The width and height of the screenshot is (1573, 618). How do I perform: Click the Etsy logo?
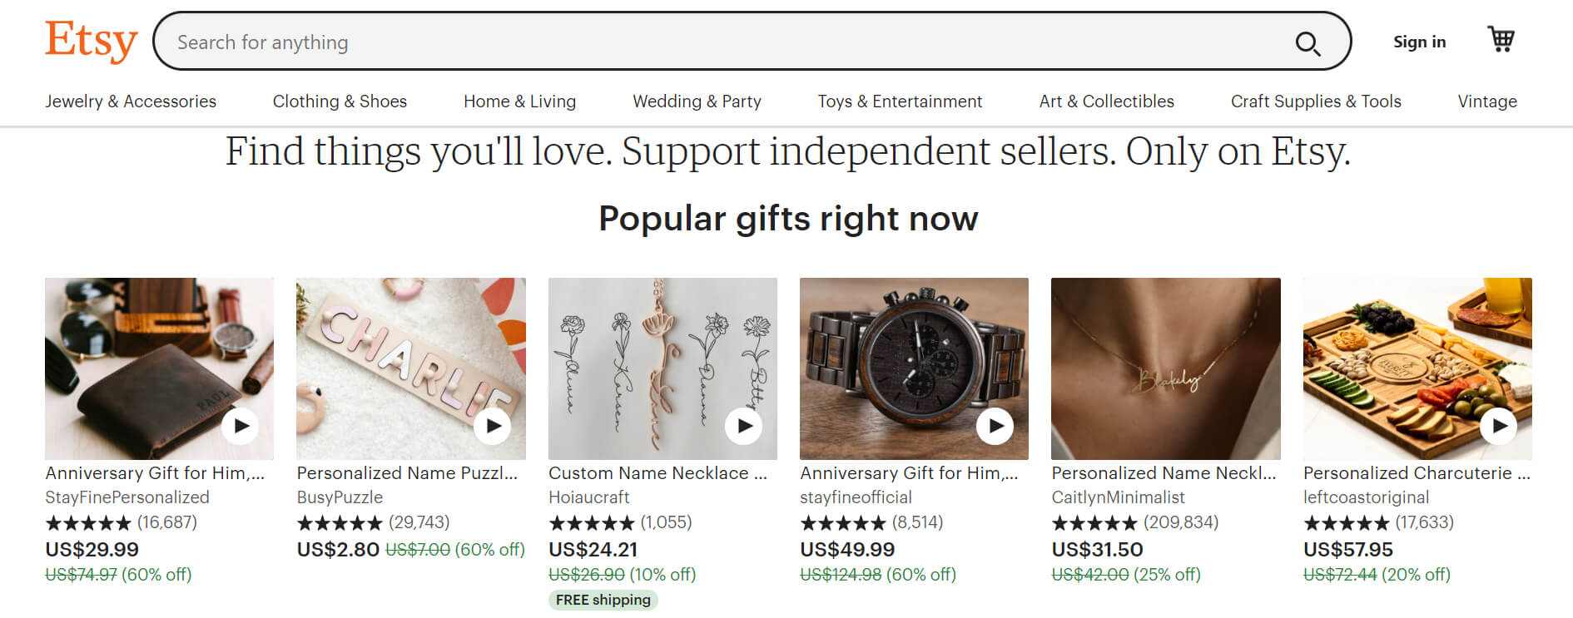tap(91, 41)
